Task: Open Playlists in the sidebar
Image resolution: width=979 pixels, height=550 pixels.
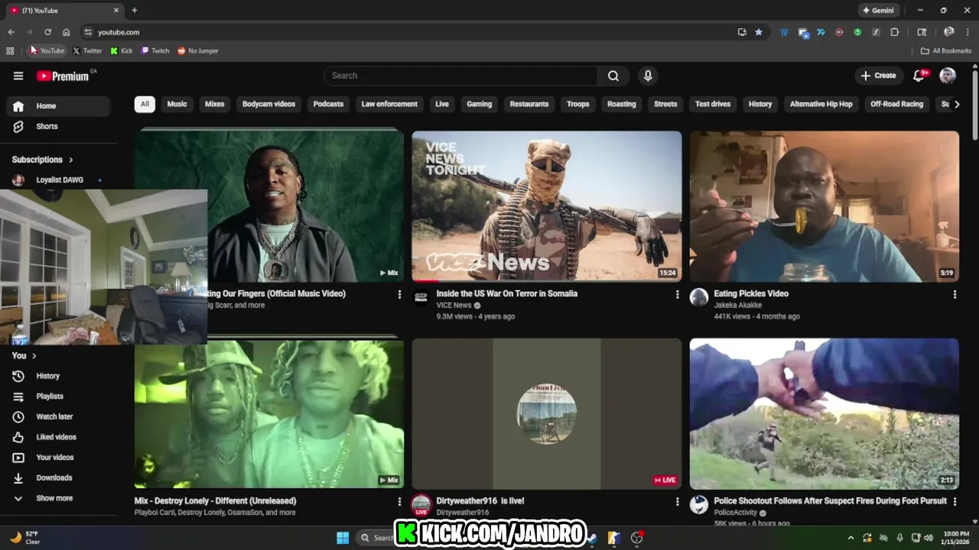Action: [x=58, y=396]
